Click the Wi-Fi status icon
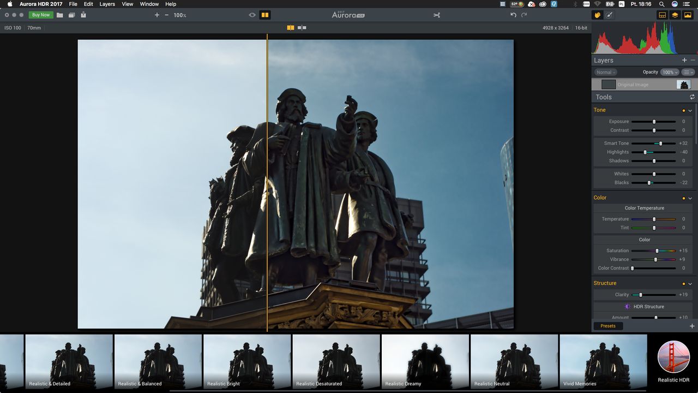This screenshot has height=393, width=698. pyautogui.click(x=597, y=4)
